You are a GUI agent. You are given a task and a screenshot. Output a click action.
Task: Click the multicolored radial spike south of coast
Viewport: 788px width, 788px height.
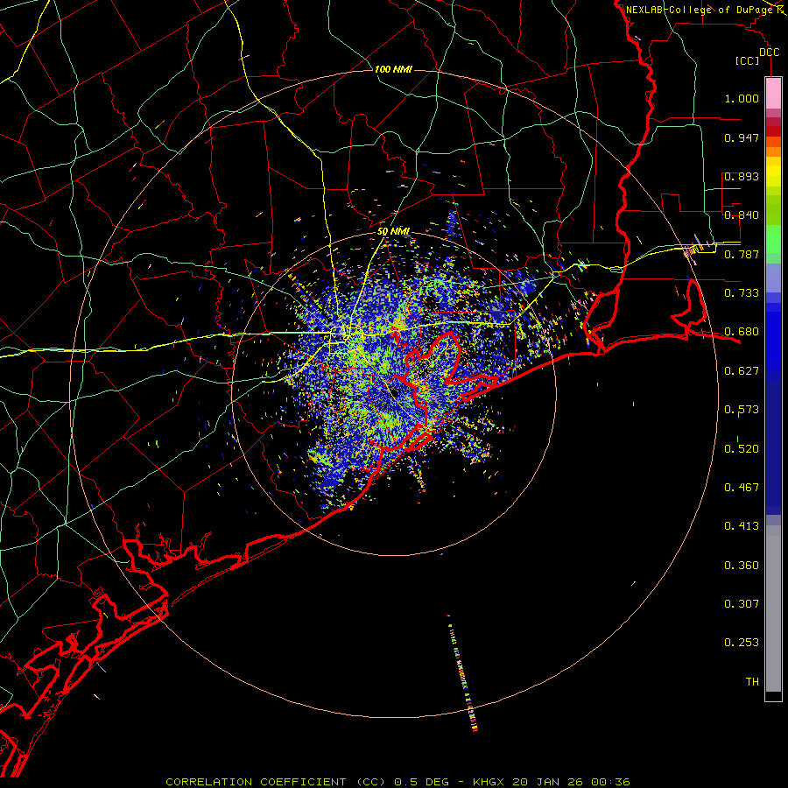463,673
